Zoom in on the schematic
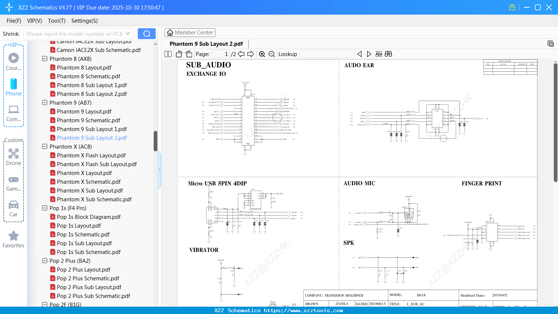Viewport: 558px width, 314px height. pyautogui.click(x=262, y=54)
